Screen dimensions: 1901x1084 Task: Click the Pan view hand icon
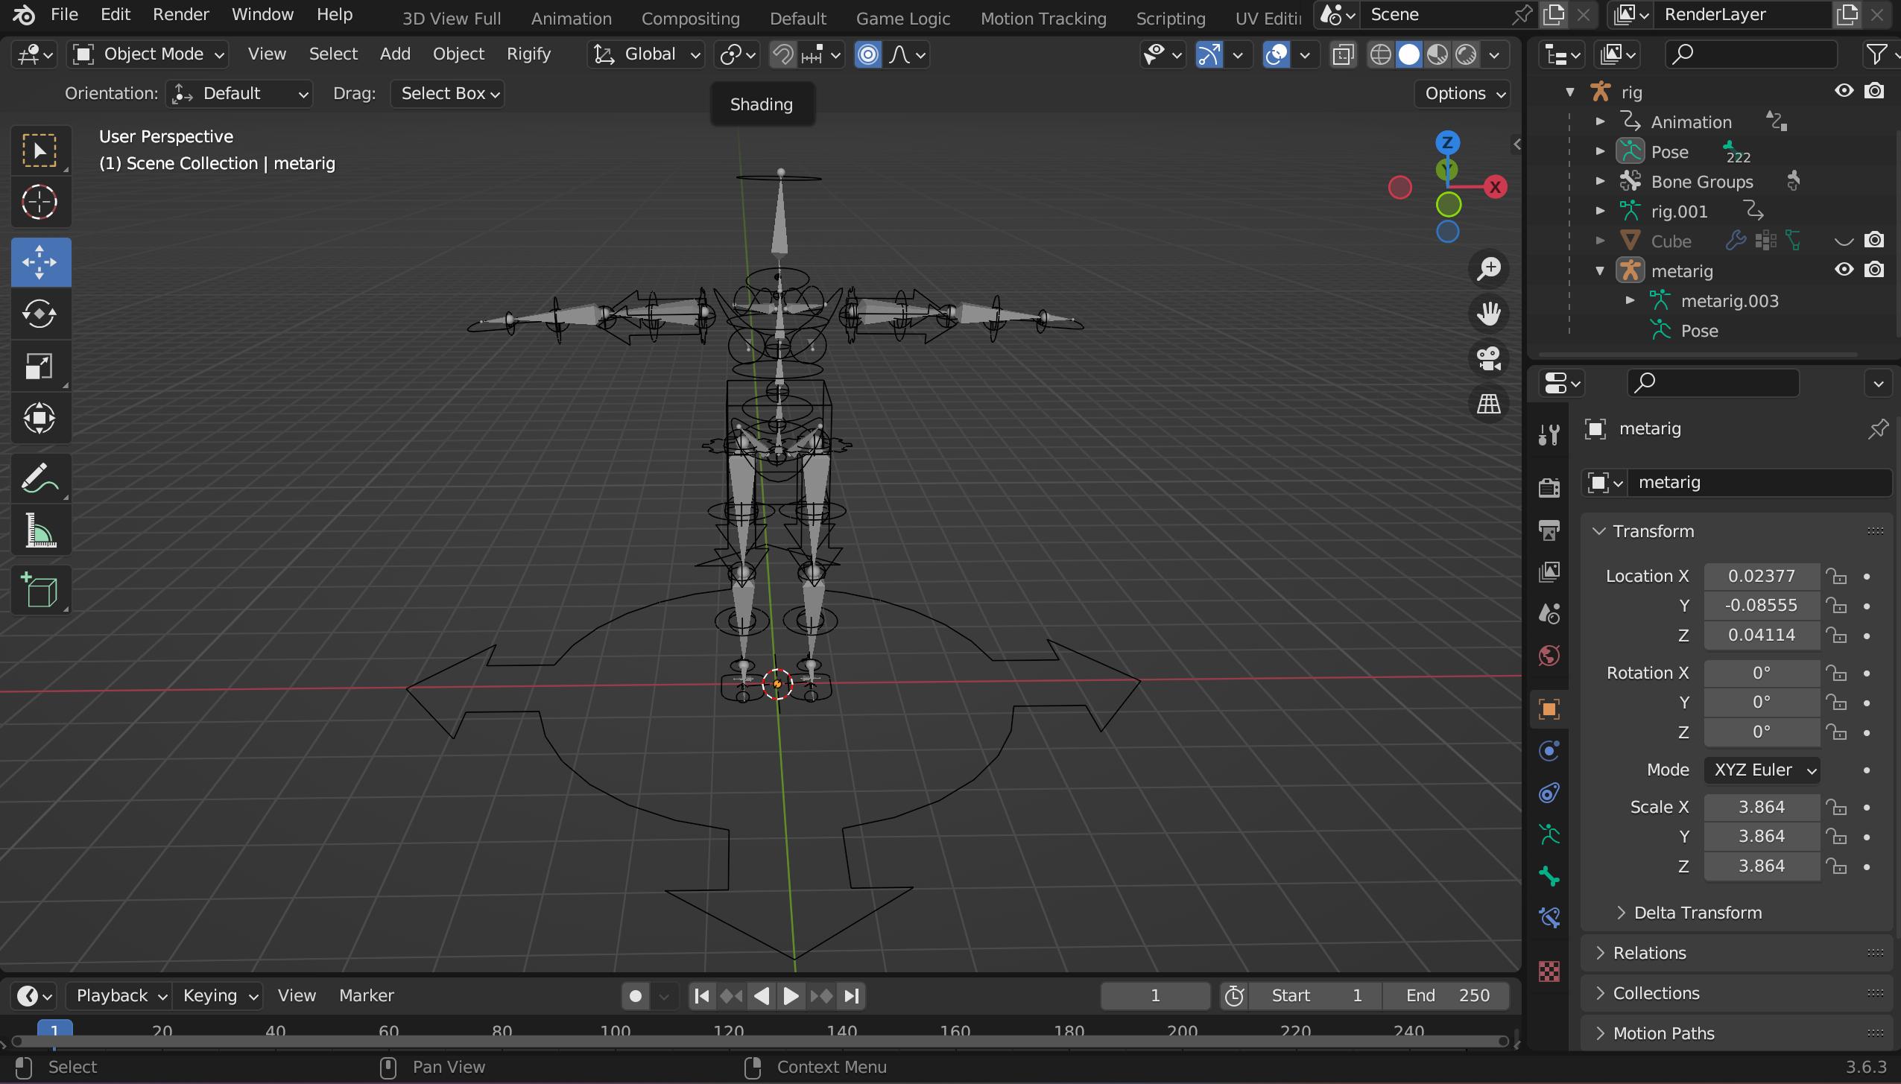coord(1488,313)
